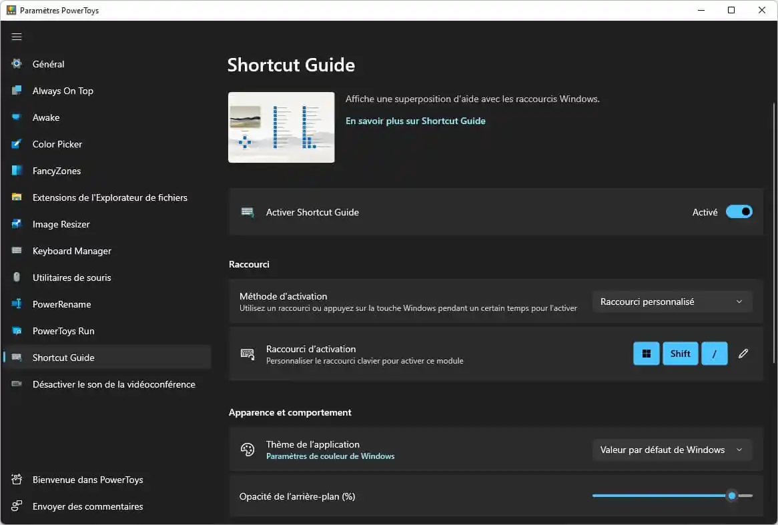Select PowerToys Run in the sidebar
778x525 pixels.
pos(107,331)
